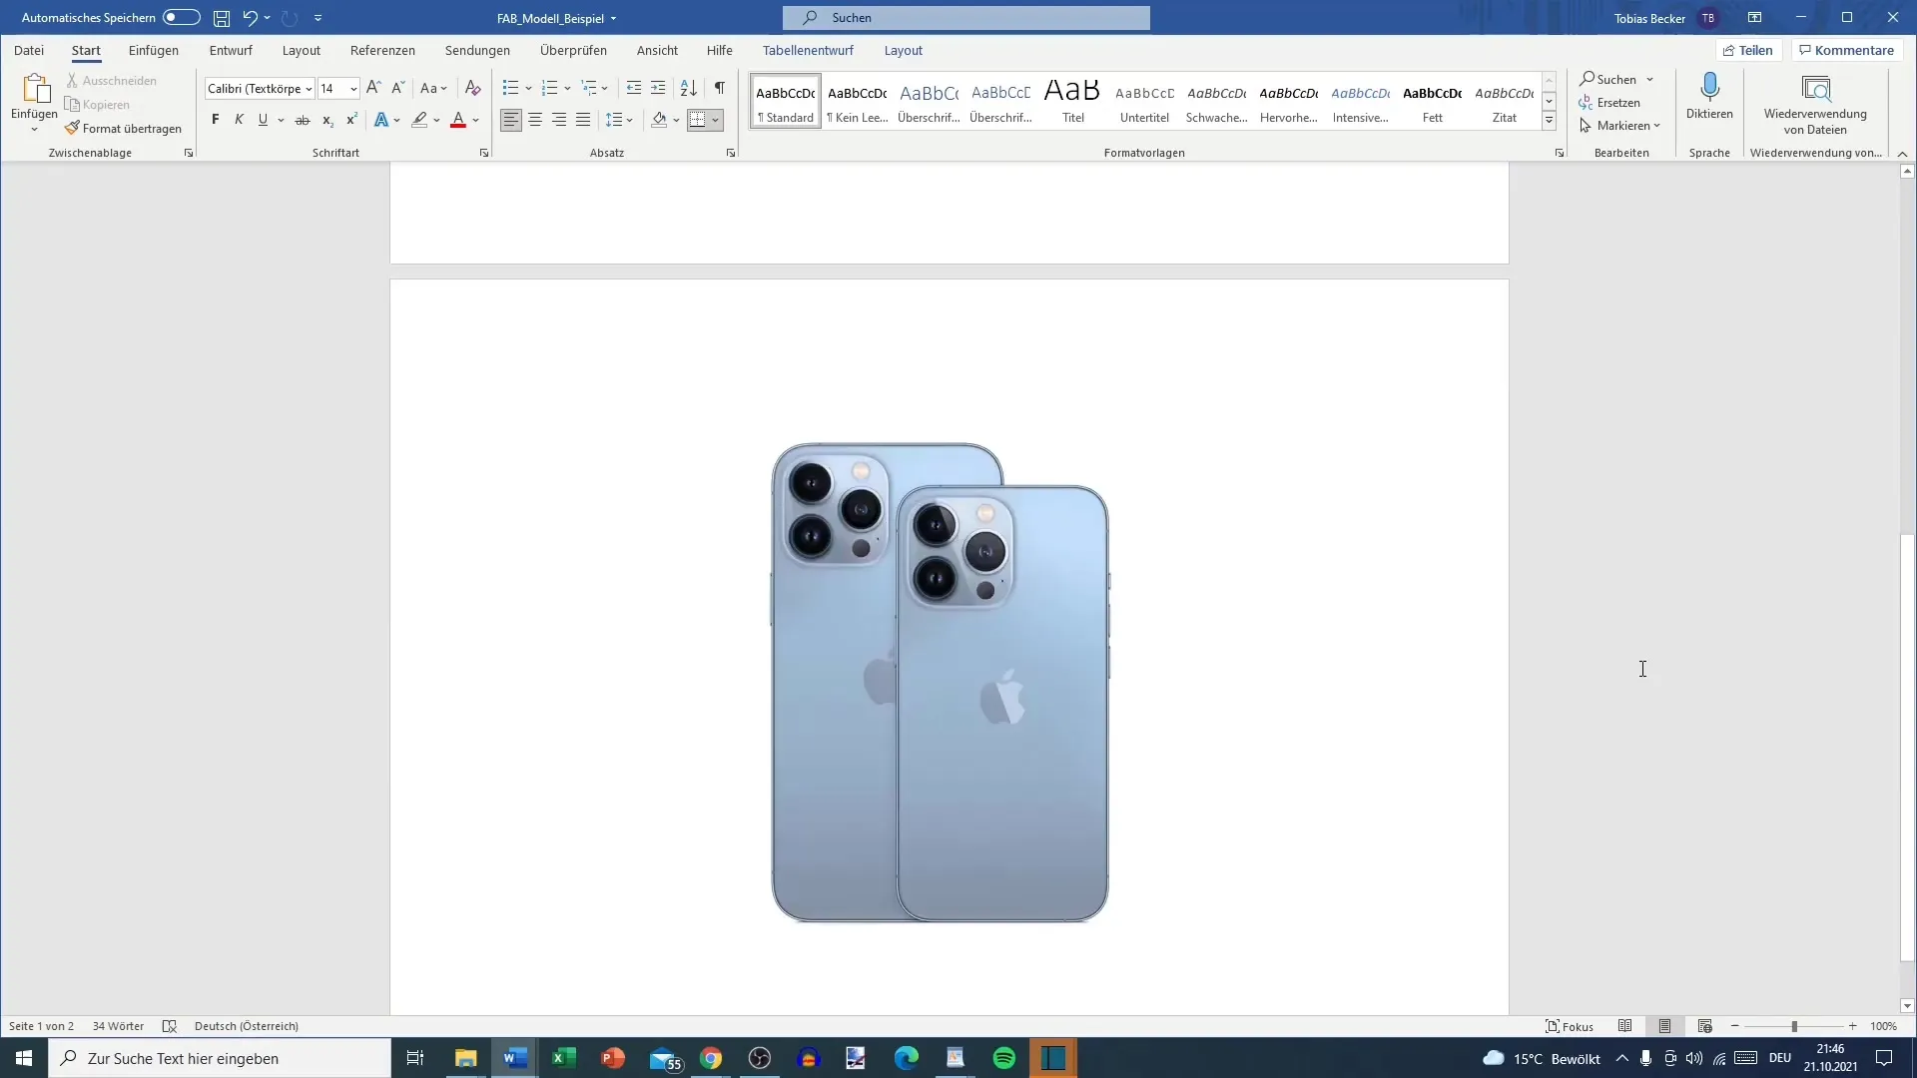Apply the Zitat style
Image resolution: width=1917 pixels, height=1078 pixels.
pos(1504,100)
